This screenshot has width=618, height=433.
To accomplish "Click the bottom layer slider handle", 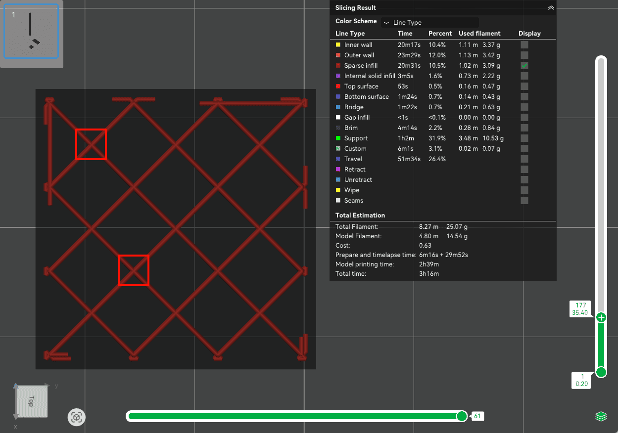I will pos(601,372).
